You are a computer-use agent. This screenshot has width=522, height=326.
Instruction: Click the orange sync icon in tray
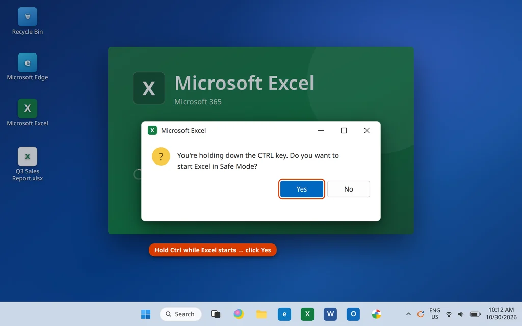(421, 314)
